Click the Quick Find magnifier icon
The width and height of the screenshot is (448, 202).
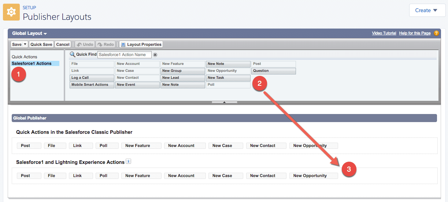(x=73, y=55)
